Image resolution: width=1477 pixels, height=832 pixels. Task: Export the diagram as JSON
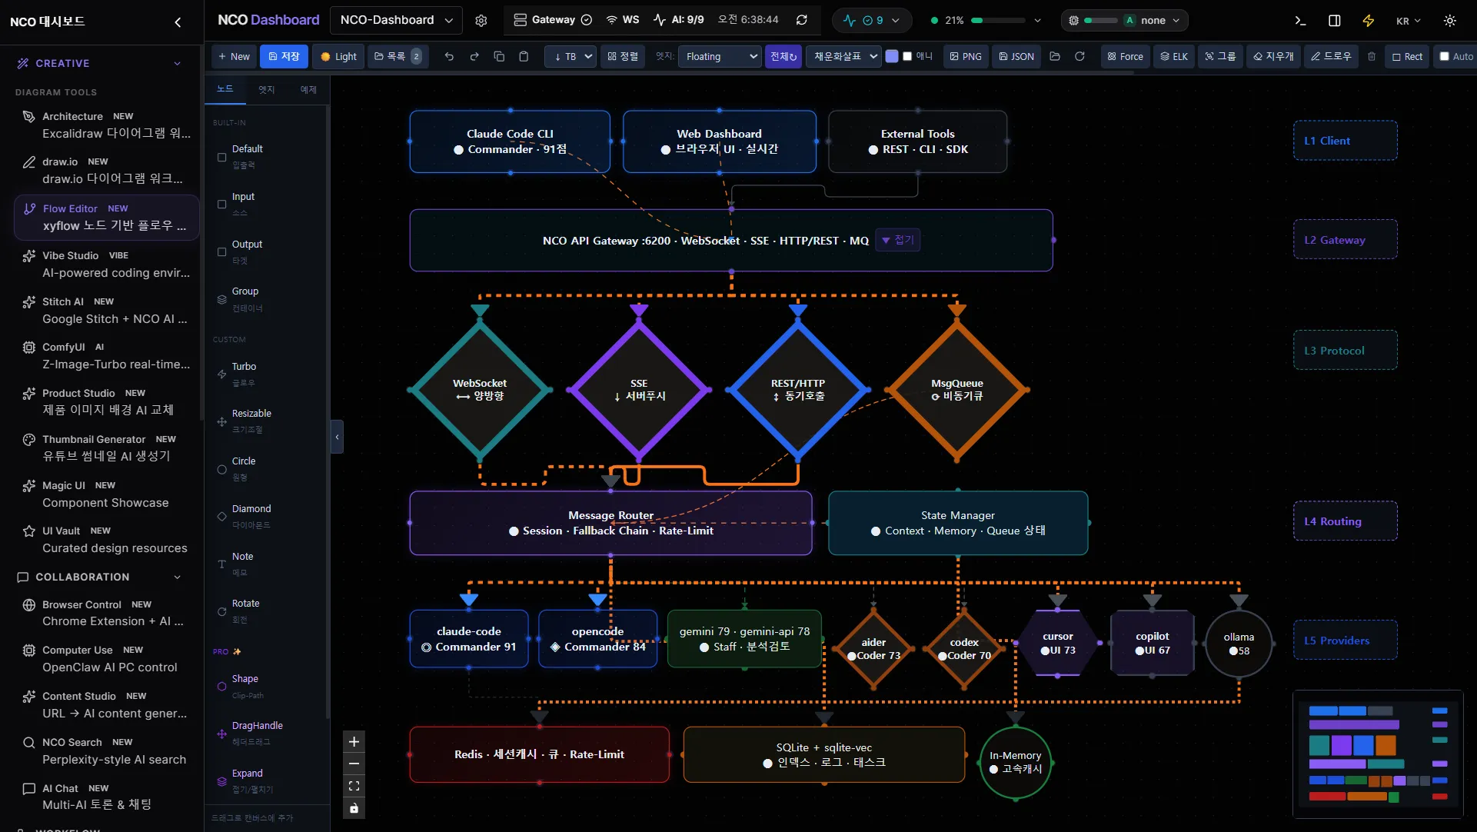[x=1016, y=56]
